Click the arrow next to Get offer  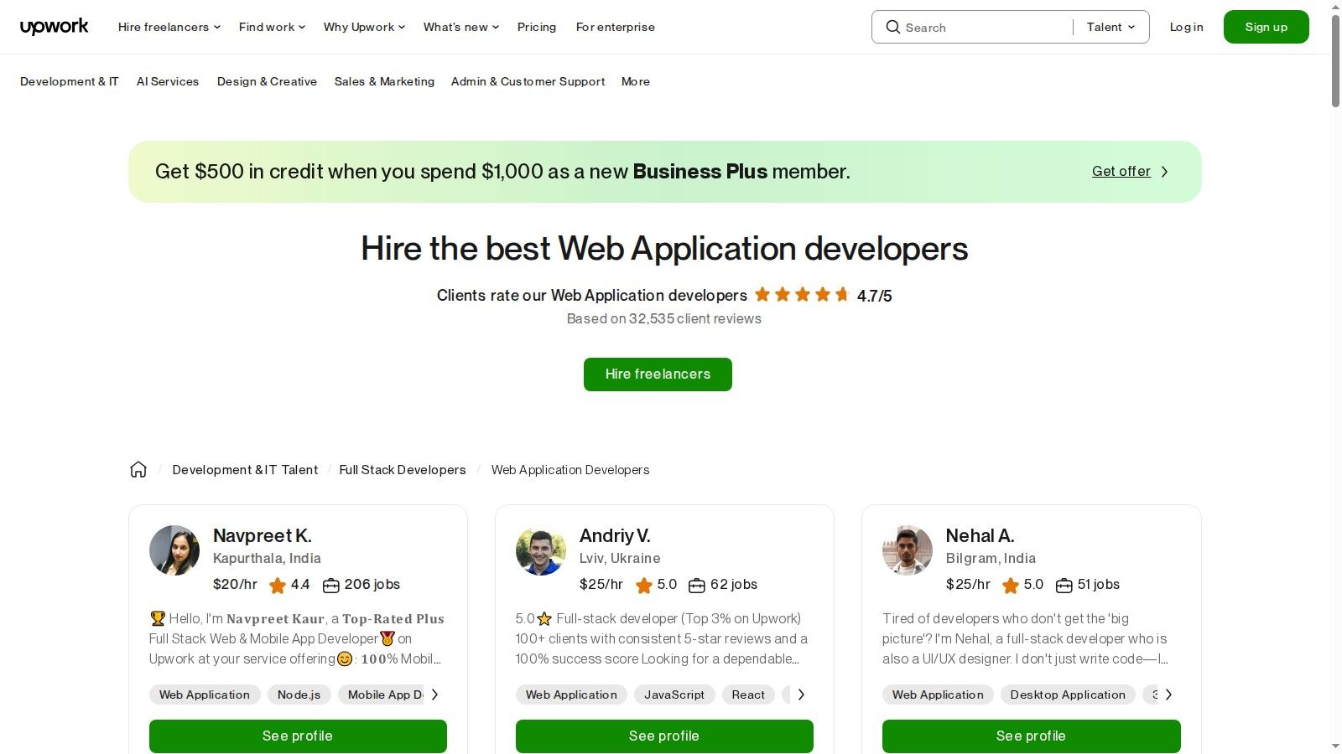1165,171
